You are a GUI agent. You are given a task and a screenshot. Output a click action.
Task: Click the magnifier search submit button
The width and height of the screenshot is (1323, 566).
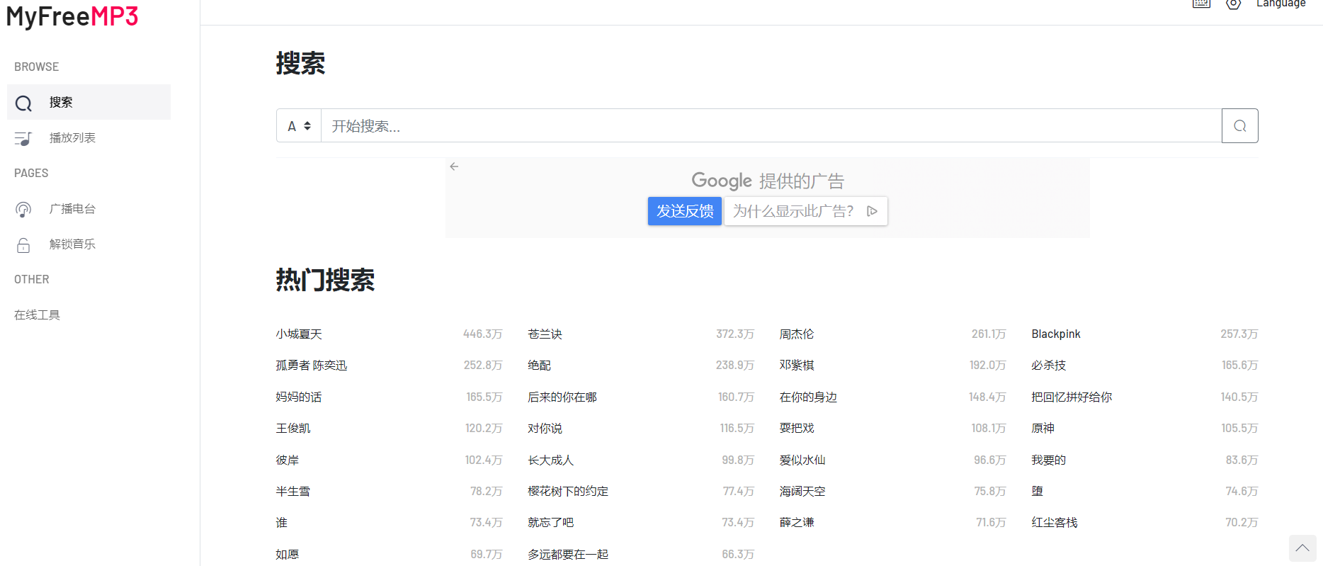tap(1239, 126)
